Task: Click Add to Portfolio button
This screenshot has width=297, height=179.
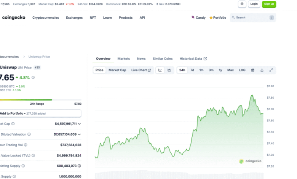Action: (x=40, y=113)
